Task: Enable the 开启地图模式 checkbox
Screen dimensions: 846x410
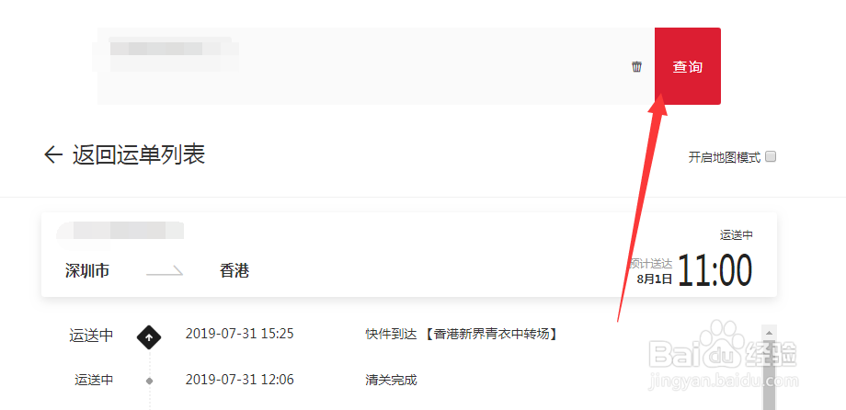Action: (771, 157)
